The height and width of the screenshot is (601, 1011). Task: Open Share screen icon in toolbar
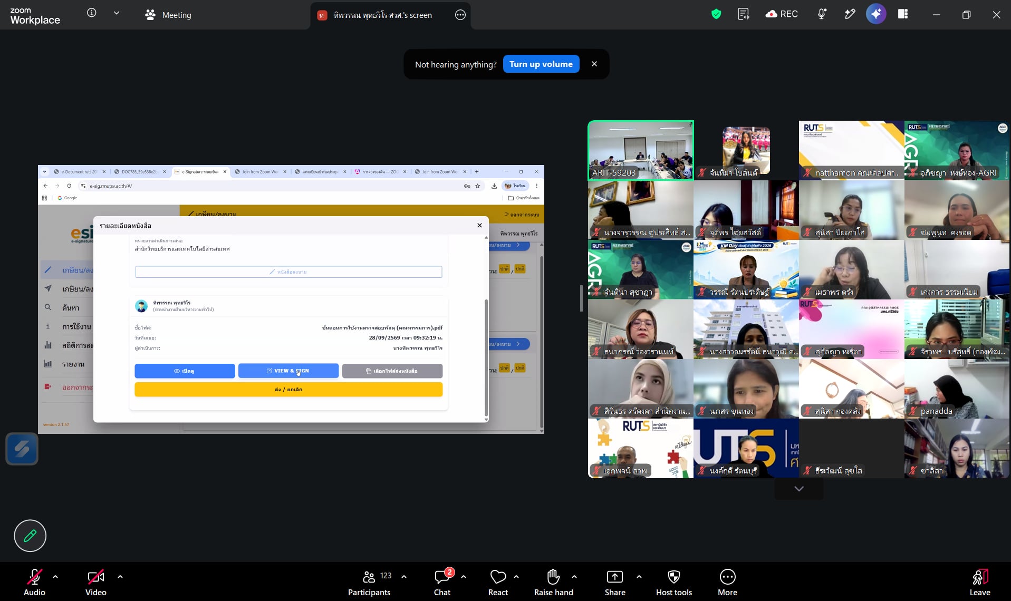614,577
